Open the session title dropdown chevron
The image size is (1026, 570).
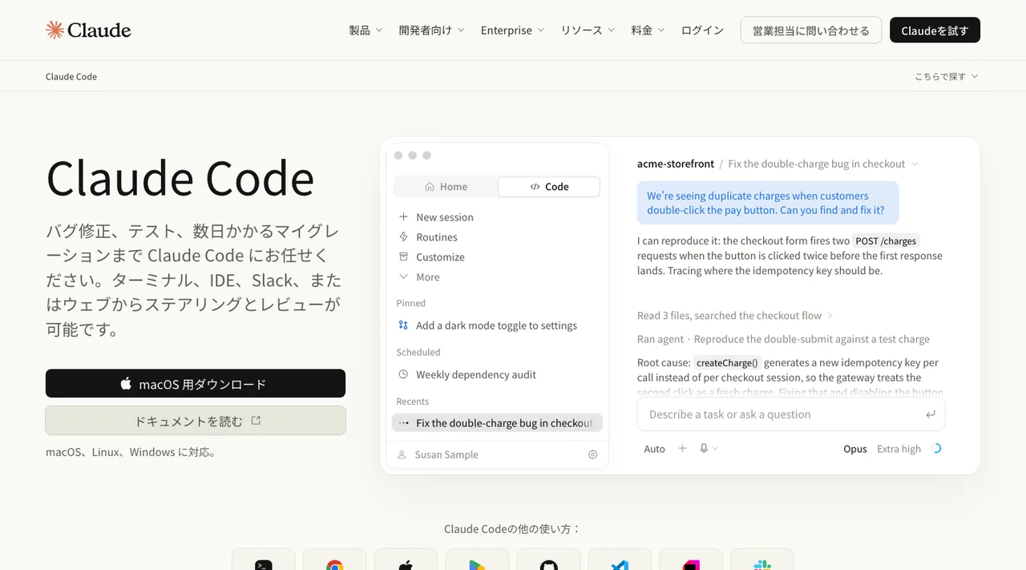click(915, 164)
